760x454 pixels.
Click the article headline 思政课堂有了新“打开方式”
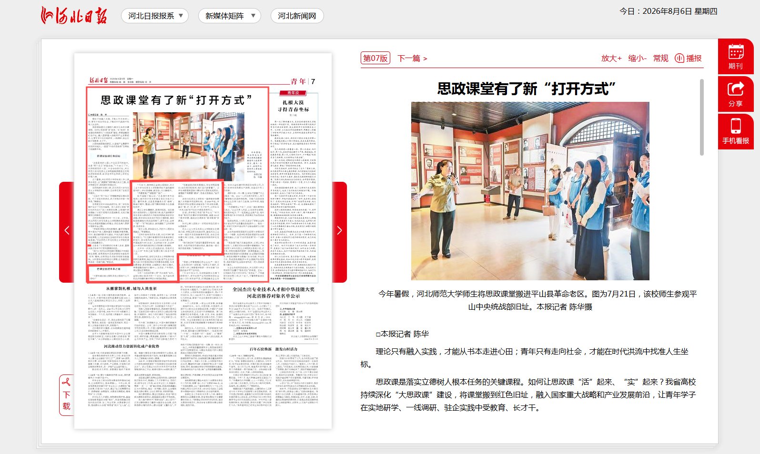tap(527, 89)
